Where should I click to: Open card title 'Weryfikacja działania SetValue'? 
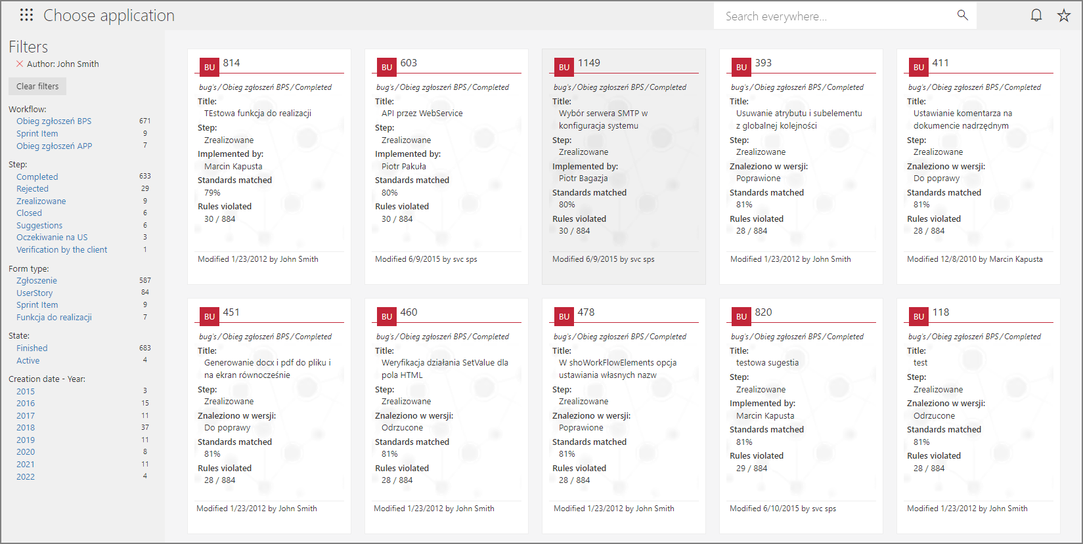click(445, 369)
